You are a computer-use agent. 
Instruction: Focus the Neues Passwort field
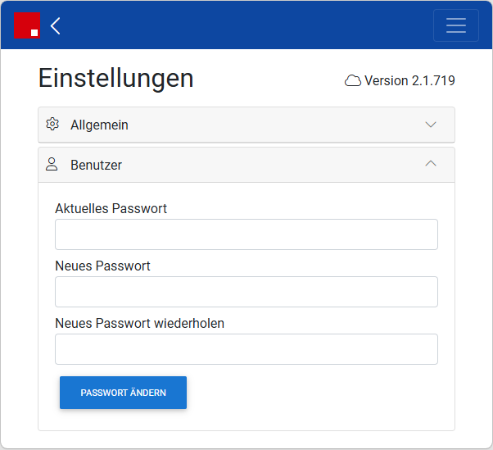click(246, 292)
